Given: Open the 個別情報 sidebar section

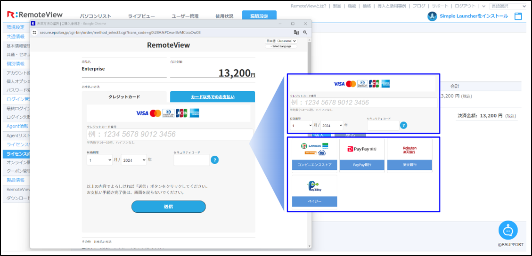Looking at the screenshot, I should click(16, 64).
